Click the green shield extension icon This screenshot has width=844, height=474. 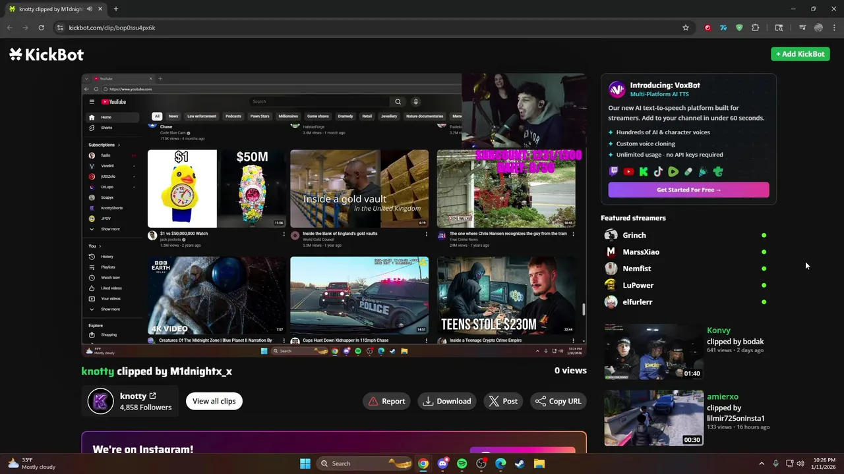(739, 28)
